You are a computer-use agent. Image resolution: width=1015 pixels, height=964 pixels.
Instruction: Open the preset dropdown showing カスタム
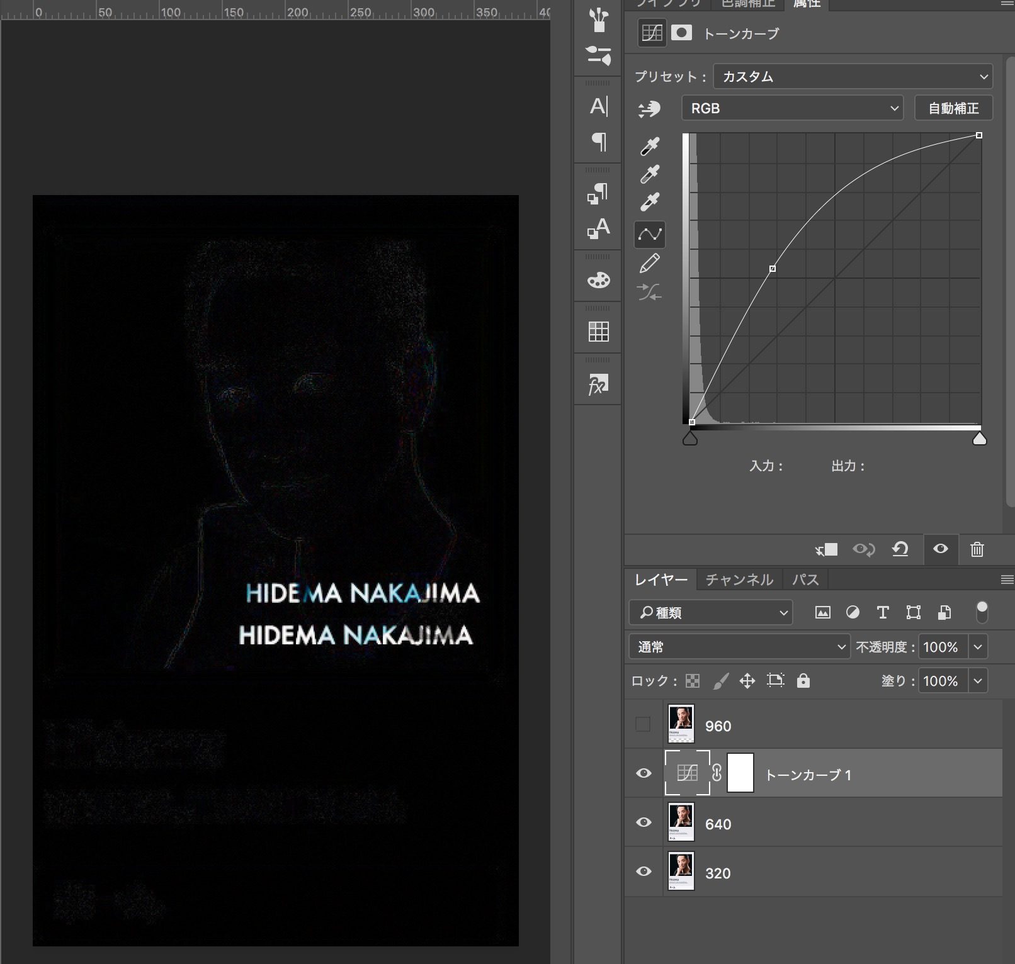point(853,77)
